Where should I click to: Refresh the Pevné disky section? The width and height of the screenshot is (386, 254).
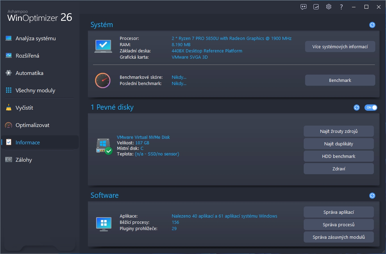[356, 108]
